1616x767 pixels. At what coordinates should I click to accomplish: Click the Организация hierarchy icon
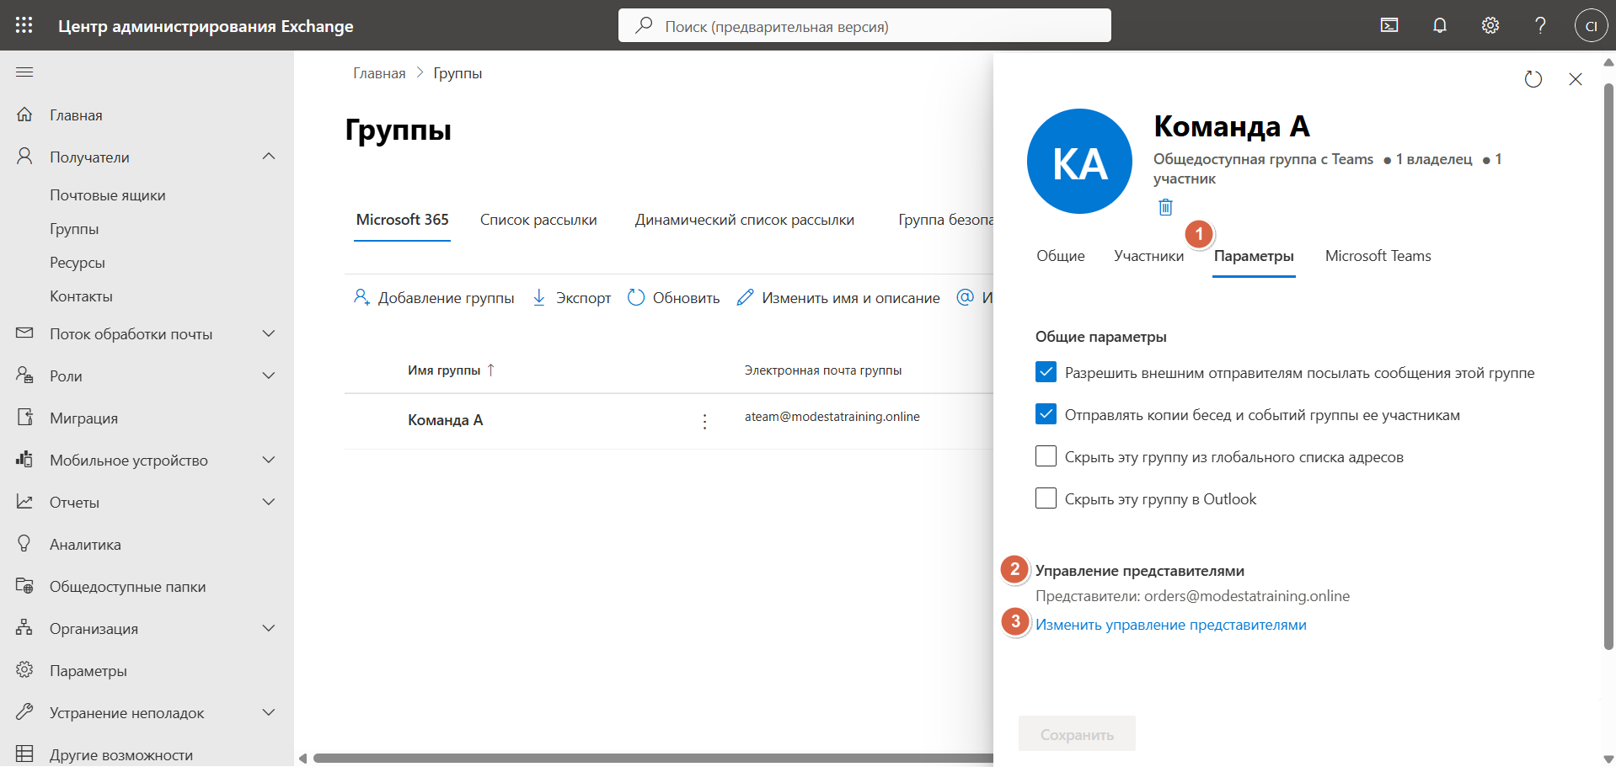tap(24, 628)
